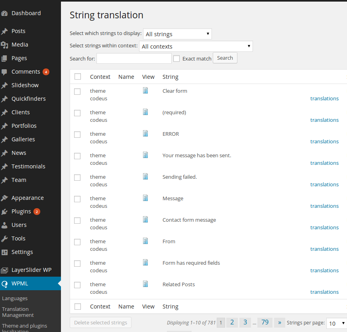Screen dimensions: 347x332
Task: Click the Search for text field
Action: coord(134,59)
